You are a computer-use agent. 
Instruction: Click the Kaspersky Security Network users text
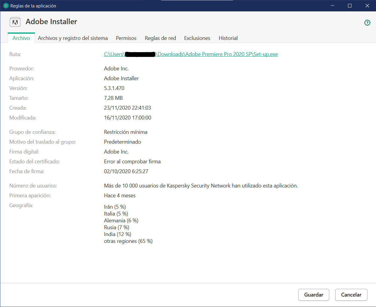201,186
